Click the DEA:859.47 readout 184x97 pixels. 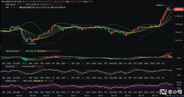pos(42,51)
